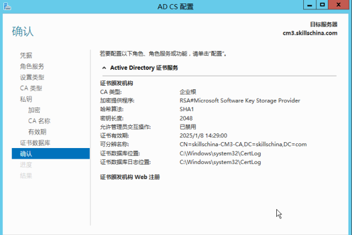Select the 有效期 sub-step
The height and width of the screenshot is (235, 352).
(37, 132)
